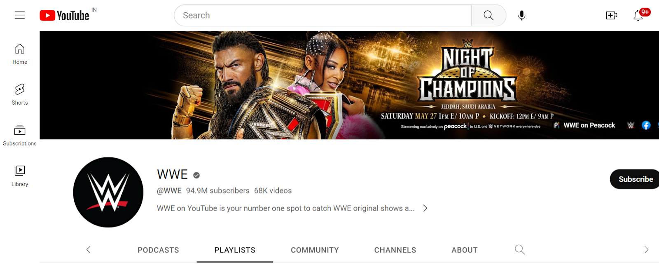Open Library in sidebar
This screenshot has width=659, height=265.
point(20,176)
